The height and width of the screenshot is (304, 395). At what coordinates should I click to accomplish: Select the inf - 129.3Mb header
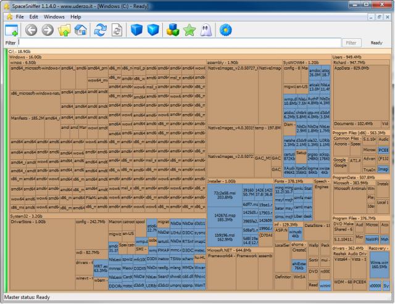(x=289, y=224)
